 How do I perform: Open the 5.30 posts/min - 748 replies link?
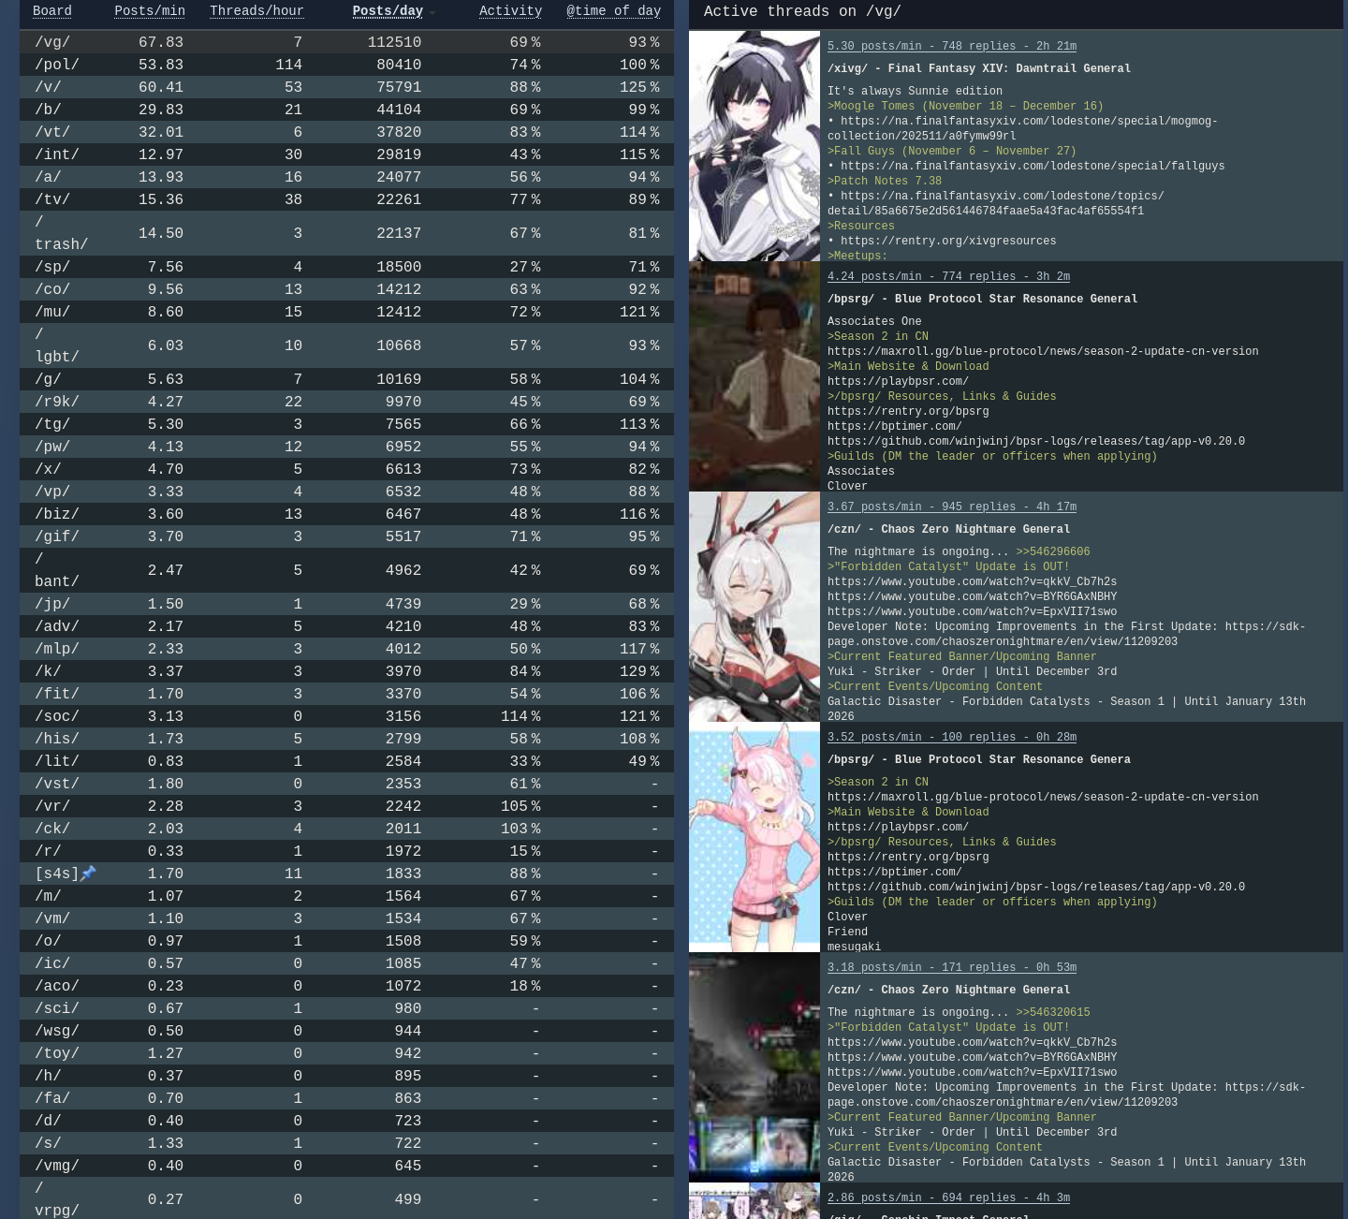[x=952, y=46]
